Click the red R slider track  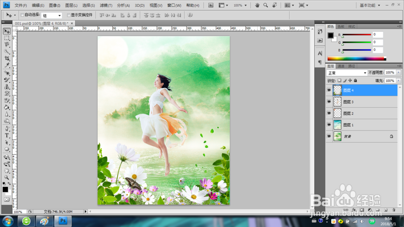click(x=357, y=34)
